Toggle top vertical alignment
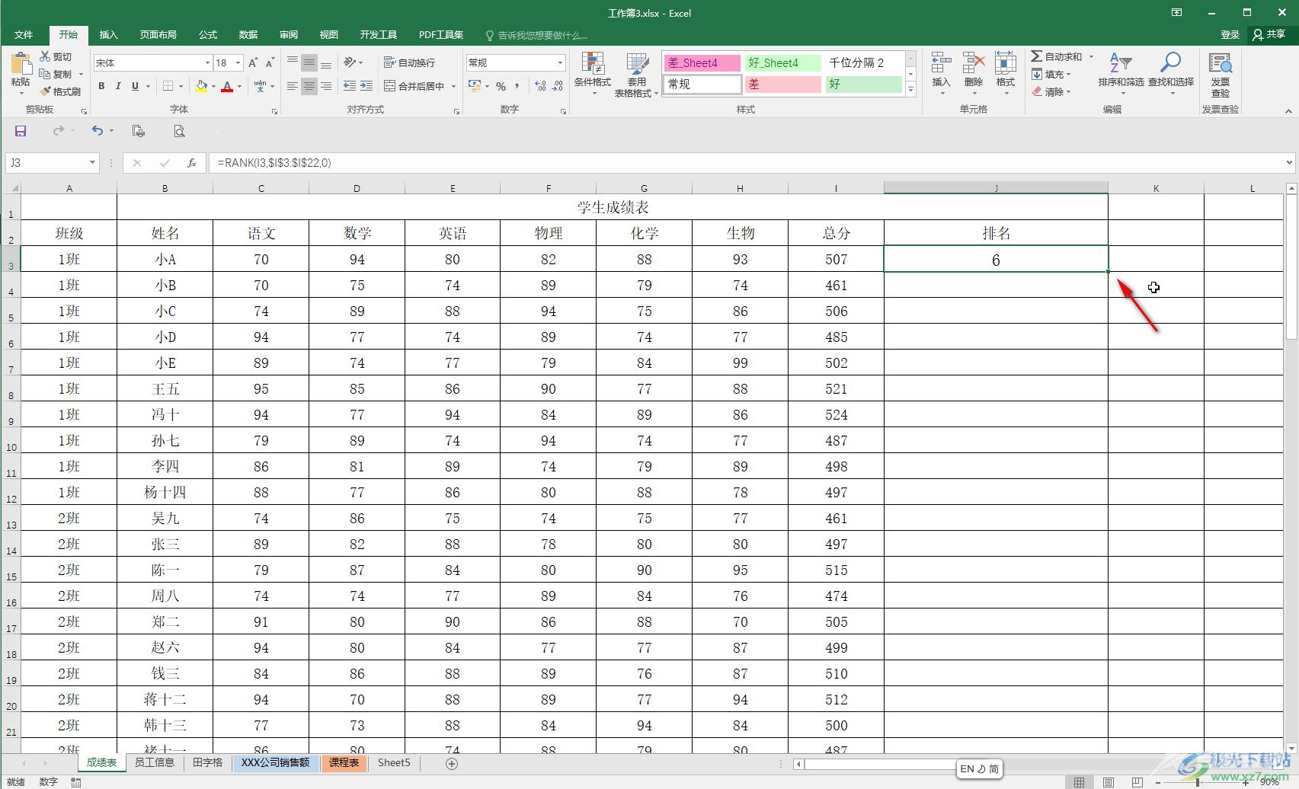This screenshot has height=789, width=1299. (293, 62)
